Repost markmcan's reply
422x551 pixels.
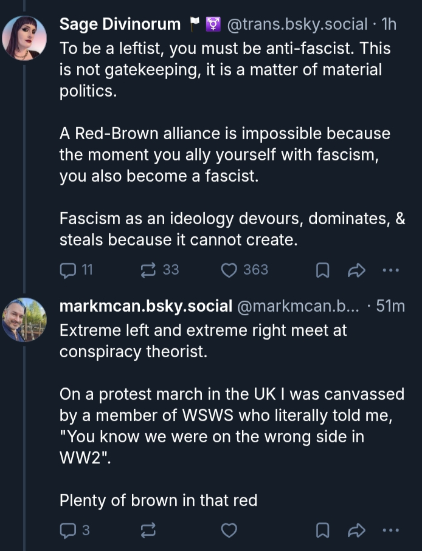(148, 530)
